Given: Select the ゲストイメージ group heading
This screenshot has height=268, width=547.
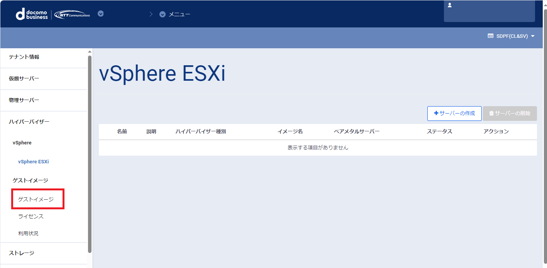Looking at the screenshot, I should coord(30,180).
